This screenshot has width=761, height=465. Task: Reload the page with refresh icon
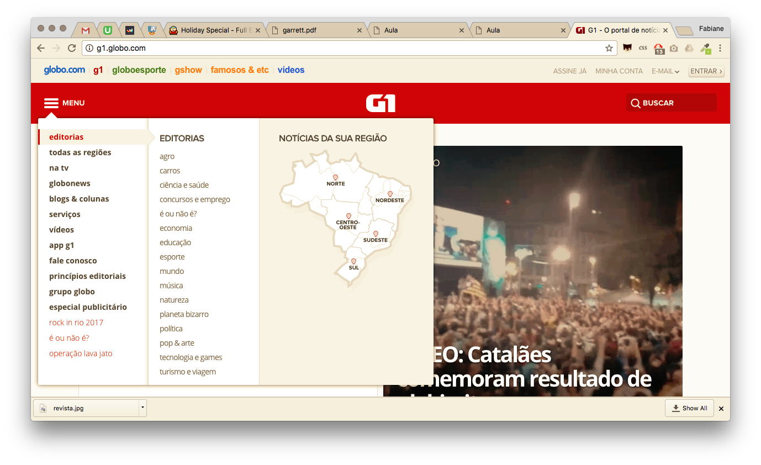[71, 48]
